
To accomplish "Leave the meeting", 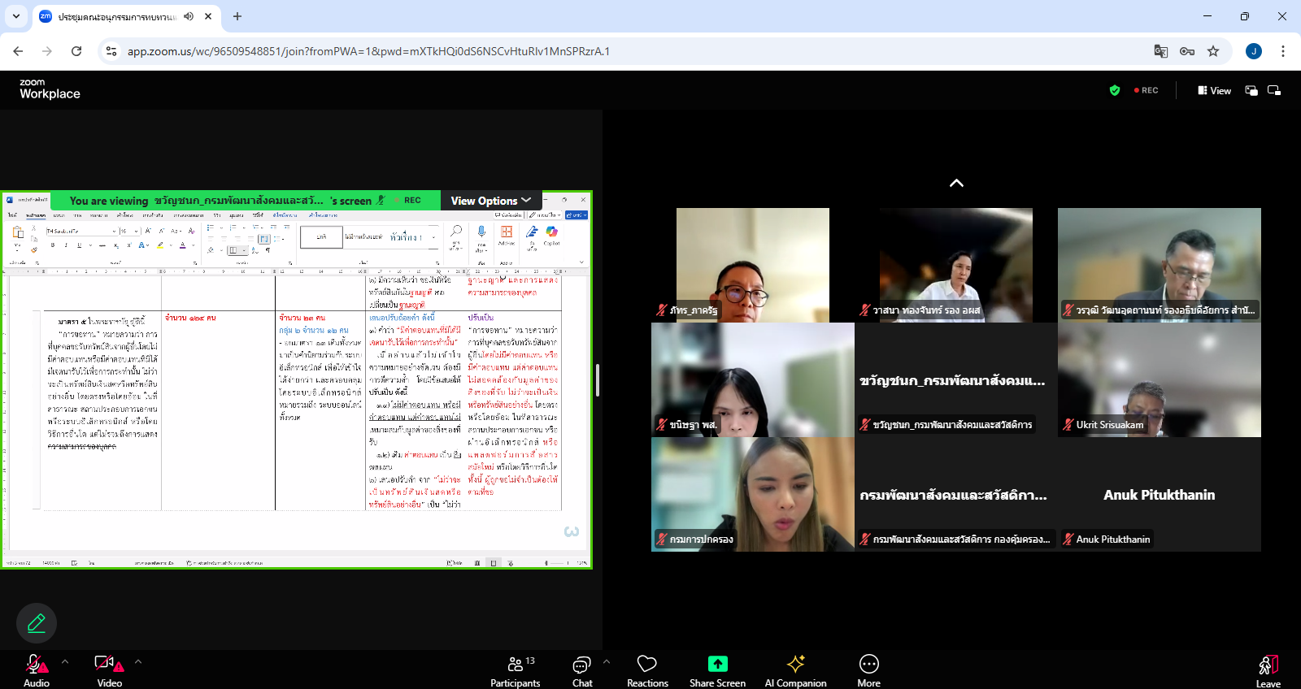I will point(1268,669).
